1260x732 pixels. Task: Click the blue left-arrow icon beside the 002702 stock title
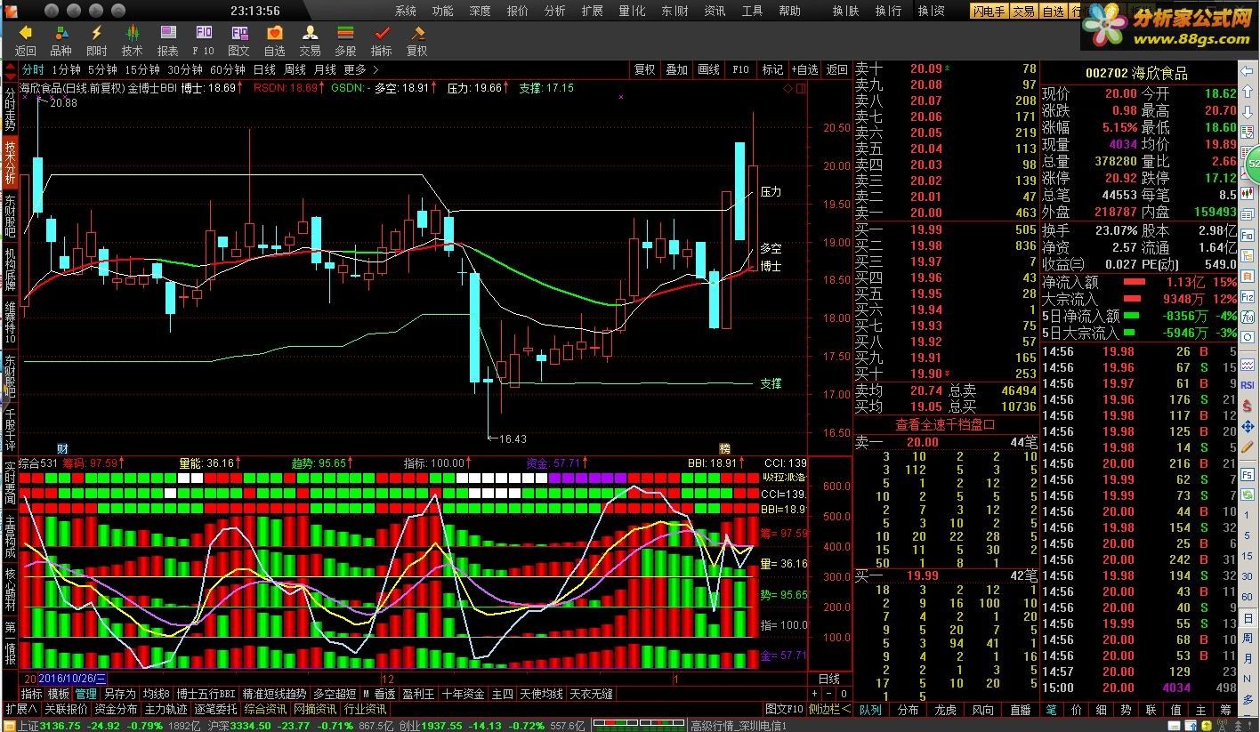coord(1246,71)
